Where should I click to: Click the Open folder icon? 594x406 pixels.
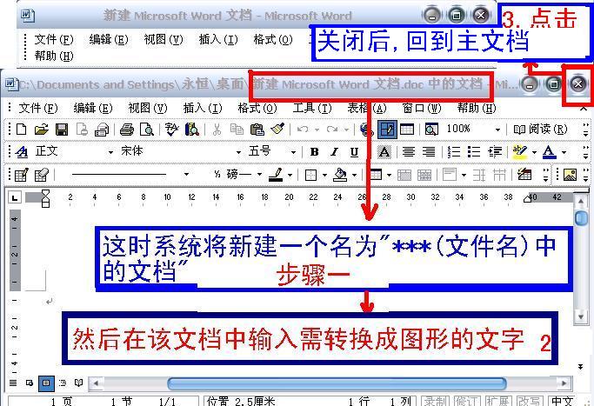coord(41,130)
